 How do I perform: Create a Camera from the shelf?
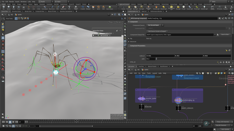click(123, 8)
